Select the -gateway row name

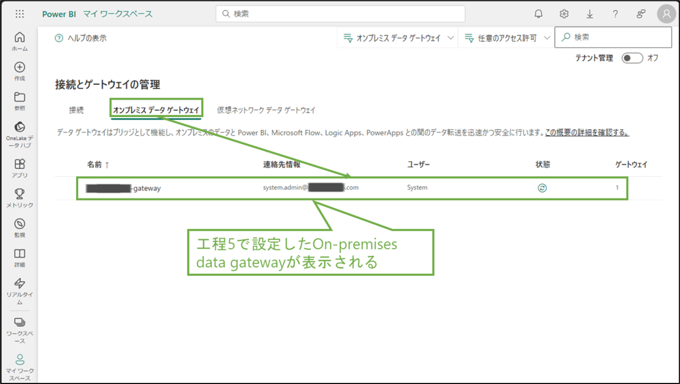(124, 188)
